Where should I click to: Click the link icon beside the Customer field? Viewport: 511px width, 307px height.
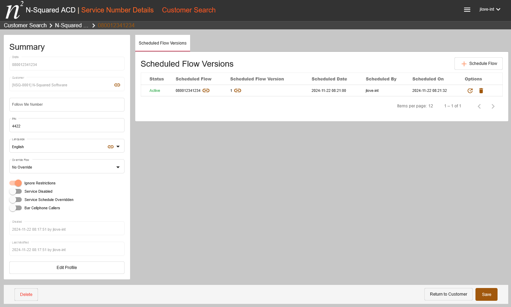click(117, 84)
